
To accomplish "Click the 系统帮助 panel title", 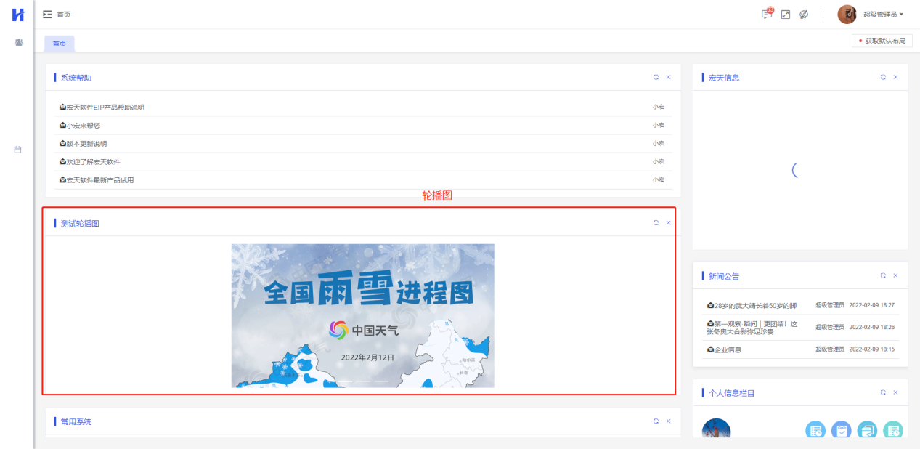I will pos(76,78).
